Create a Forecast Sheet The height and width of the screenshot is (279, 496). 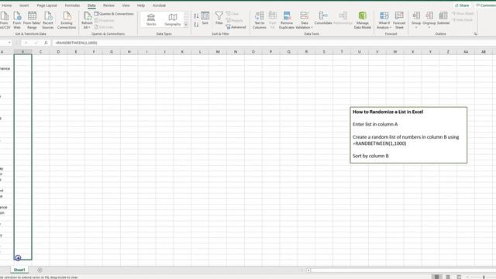[399, 20]
